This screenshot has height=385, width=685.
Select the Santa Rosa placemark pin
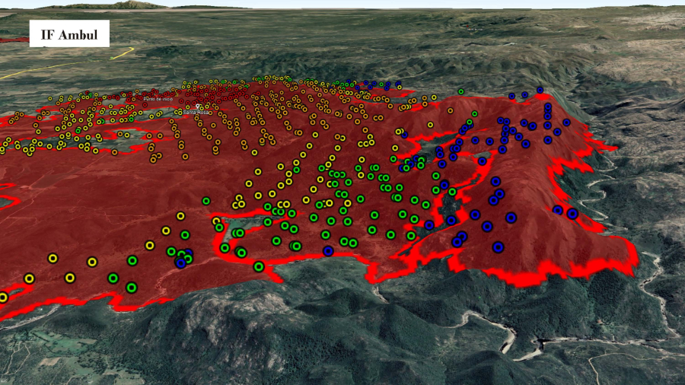(x=198, y=107)
